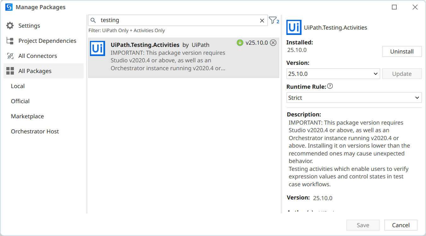
Task: Click inside the package search field
Action: (177, 20)
